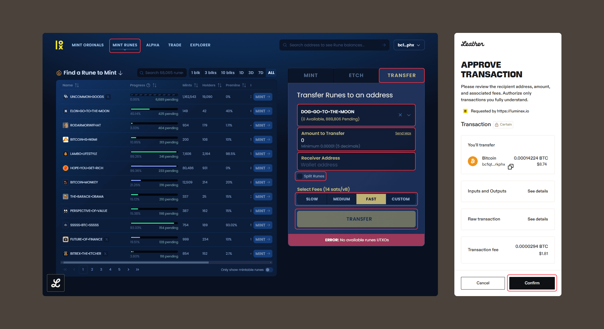Click the X icon next to UNCOMMON•GOODS

click(108, 97)
